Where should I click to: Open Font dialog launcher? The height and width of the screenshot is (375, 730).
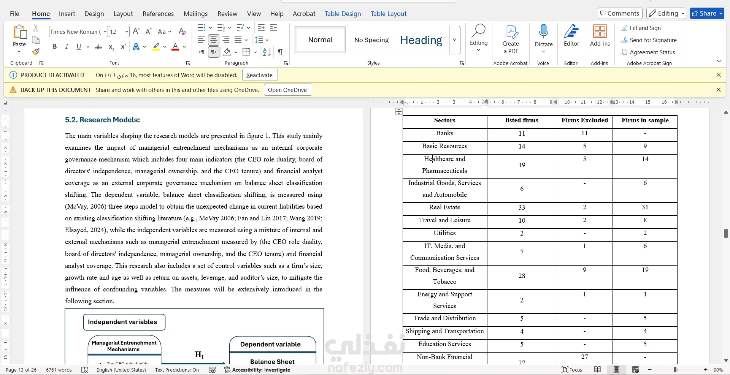(188, 63)
